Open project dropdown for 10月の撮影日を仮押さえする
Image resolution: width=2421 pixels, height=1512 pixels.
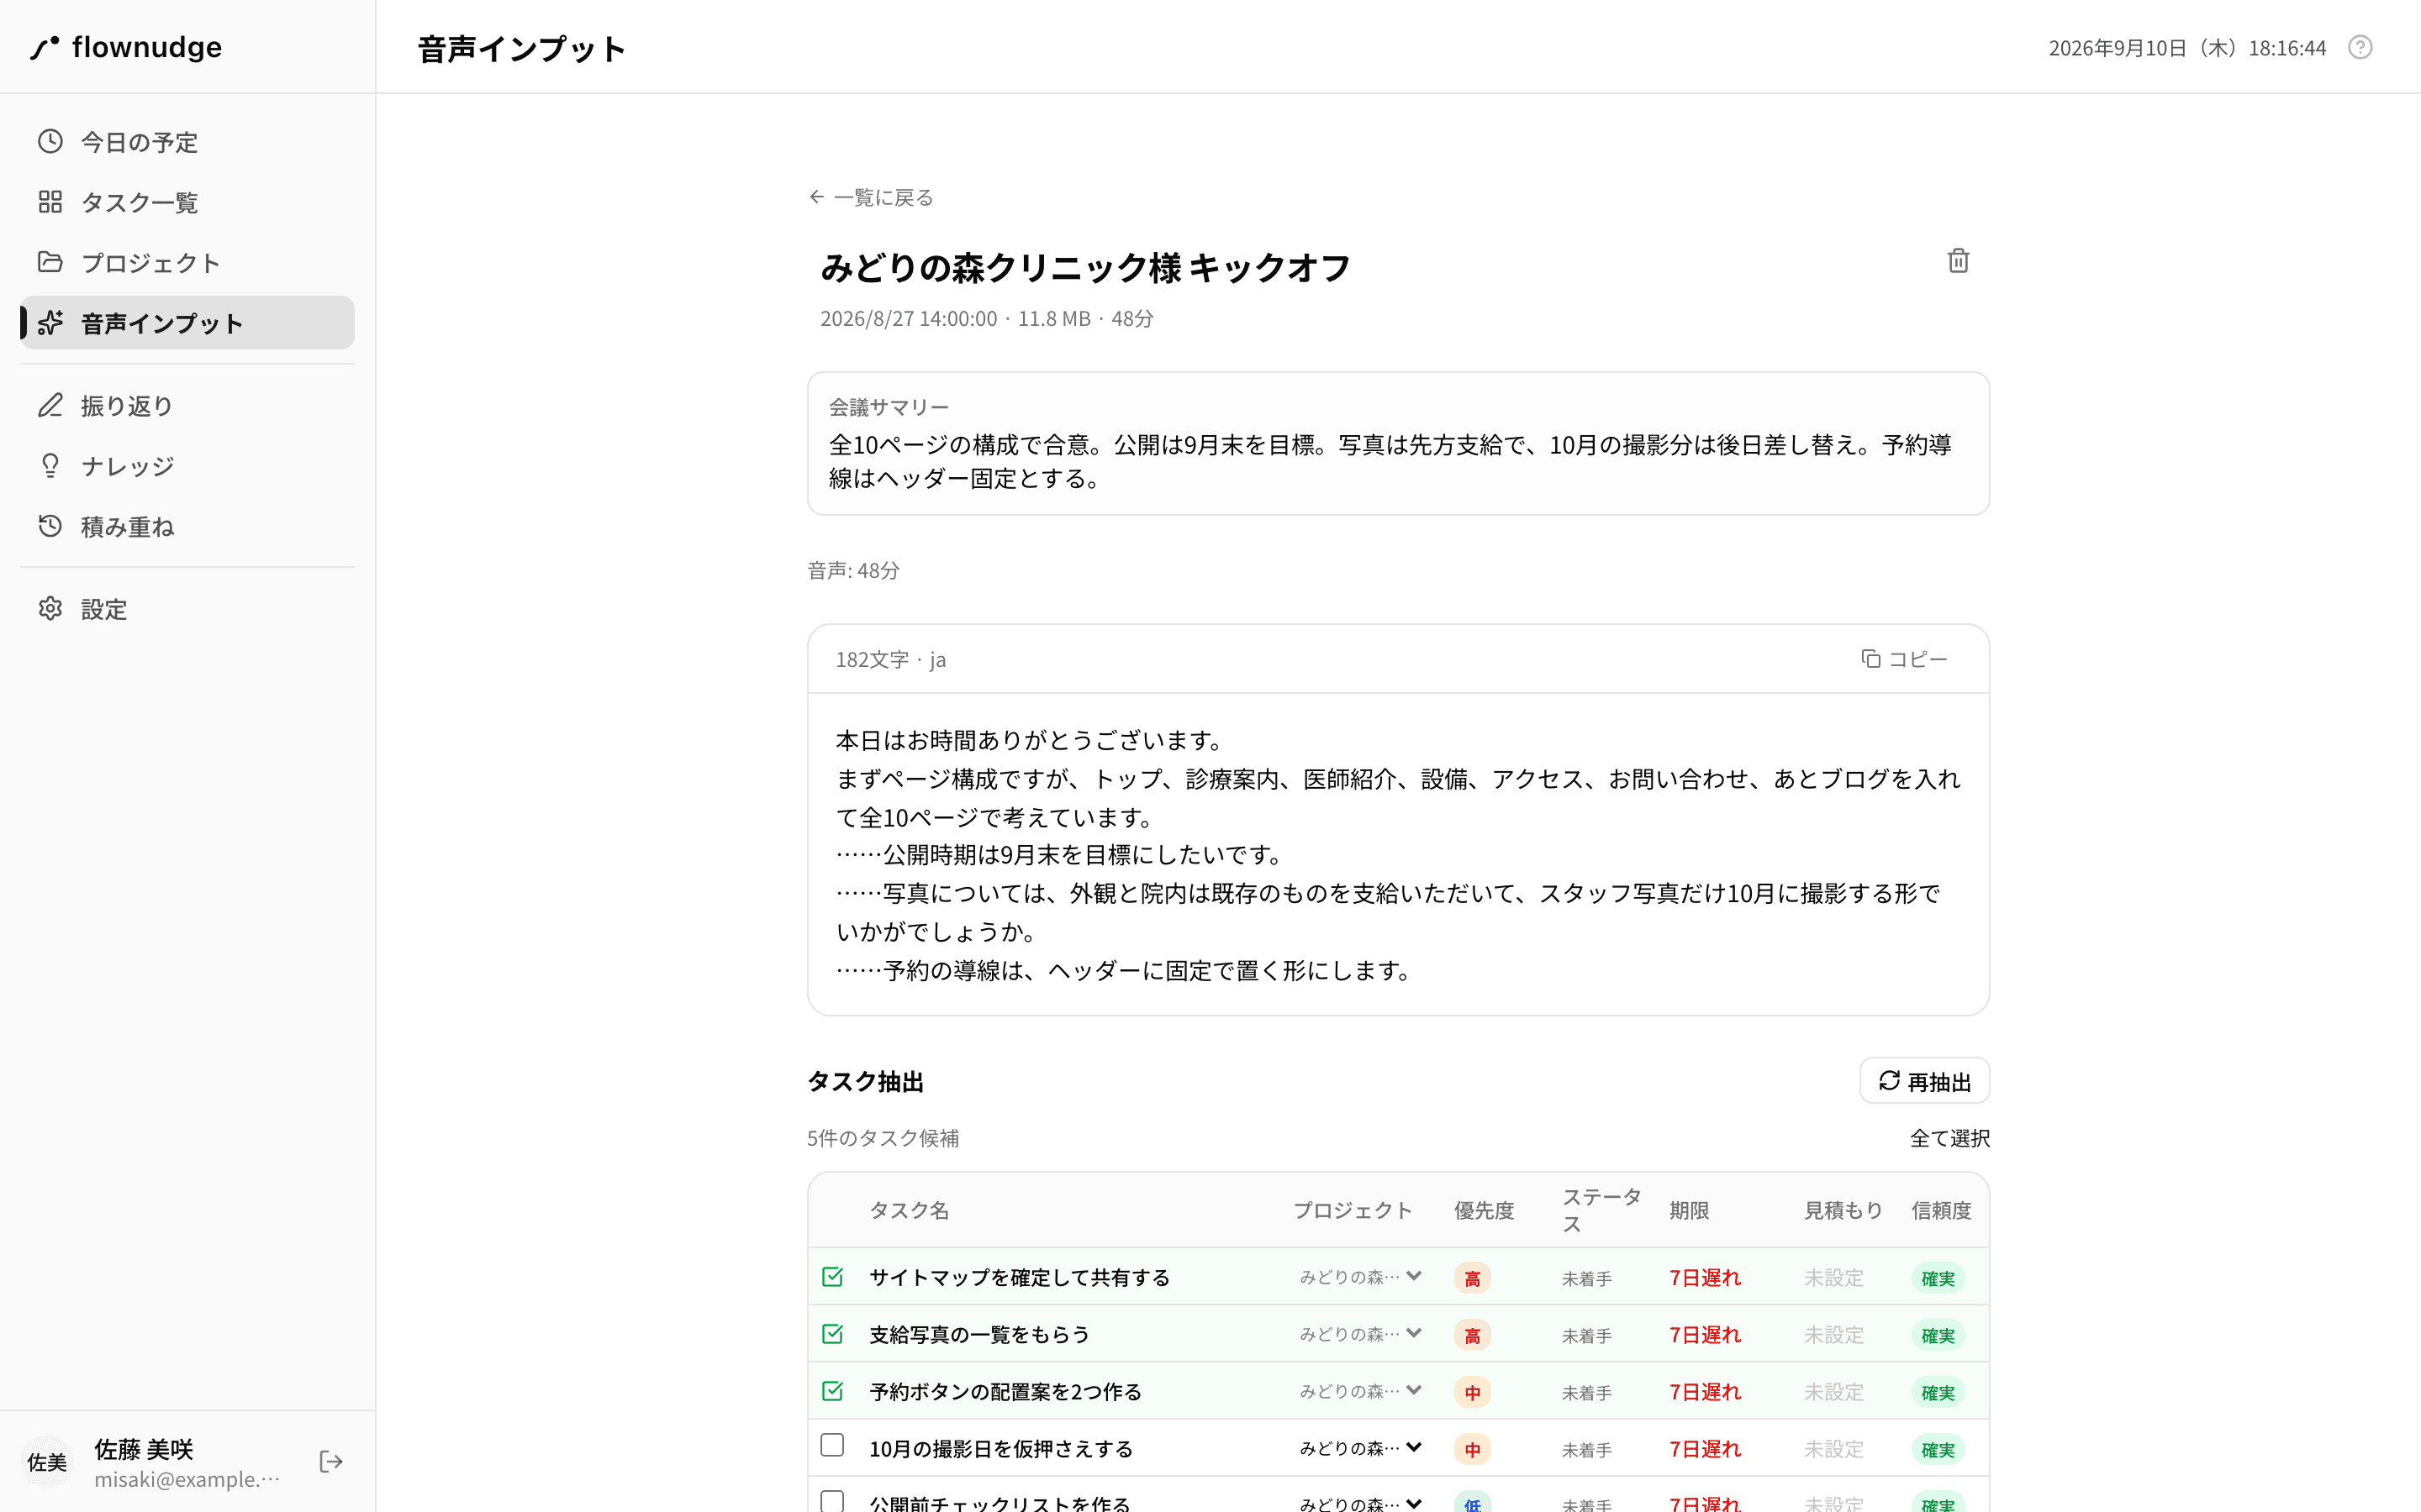[1361, 1448]
